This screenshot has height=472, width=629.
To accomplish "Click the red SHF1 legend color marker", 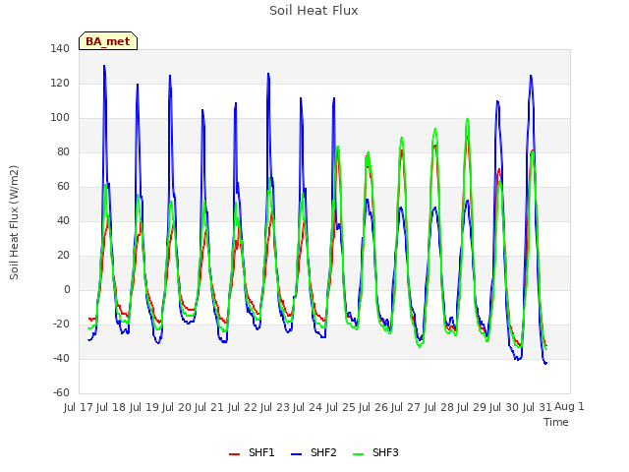I will tap(234, 454).
